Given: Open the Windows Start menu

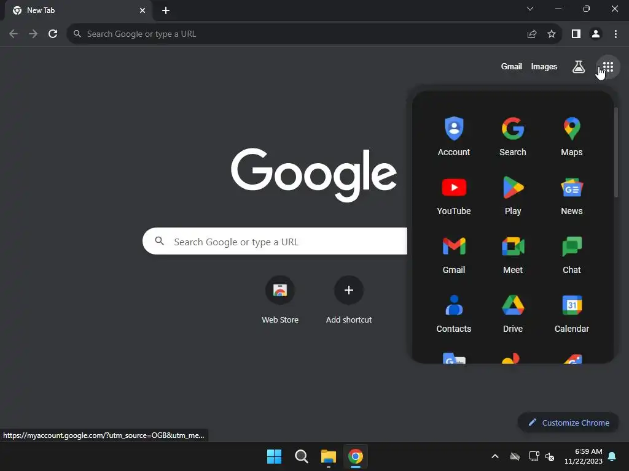Looking at the screenshot, I should [x=275, y=456].
